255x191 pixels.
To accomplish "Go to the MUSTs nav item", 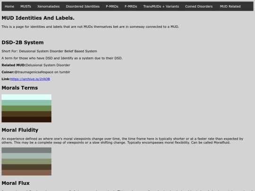I will click(25, 6).
